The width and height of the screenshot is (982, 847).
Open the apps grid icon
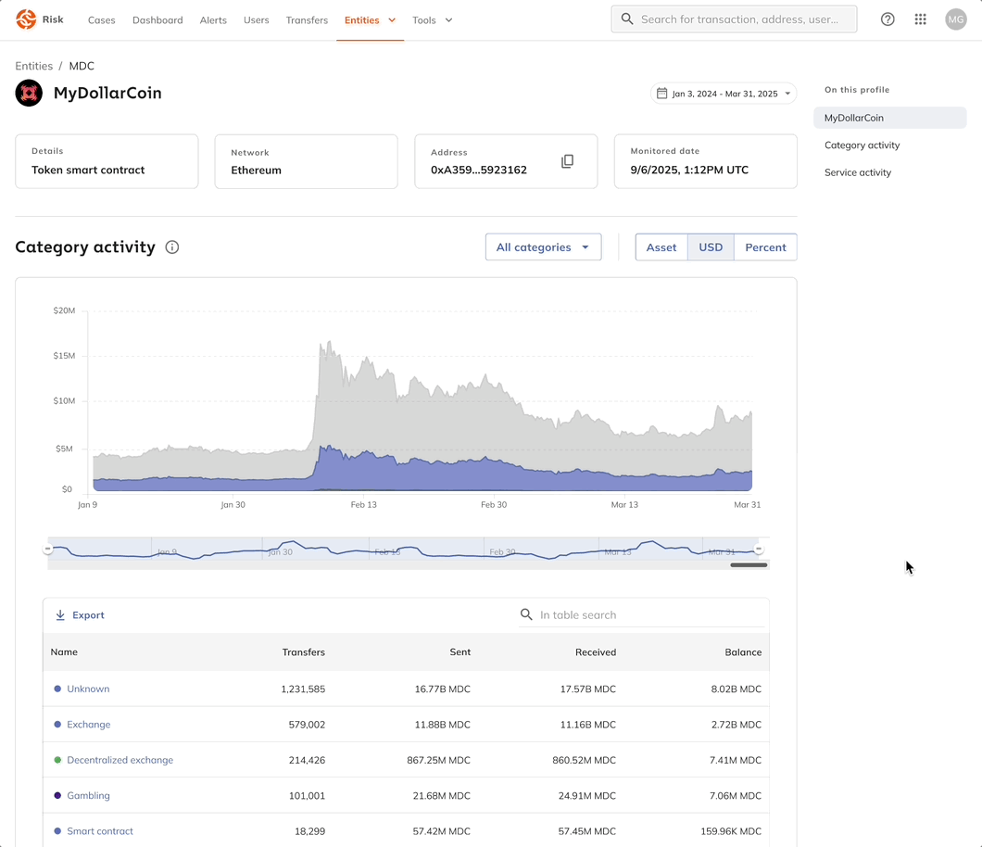coord(920,19)
